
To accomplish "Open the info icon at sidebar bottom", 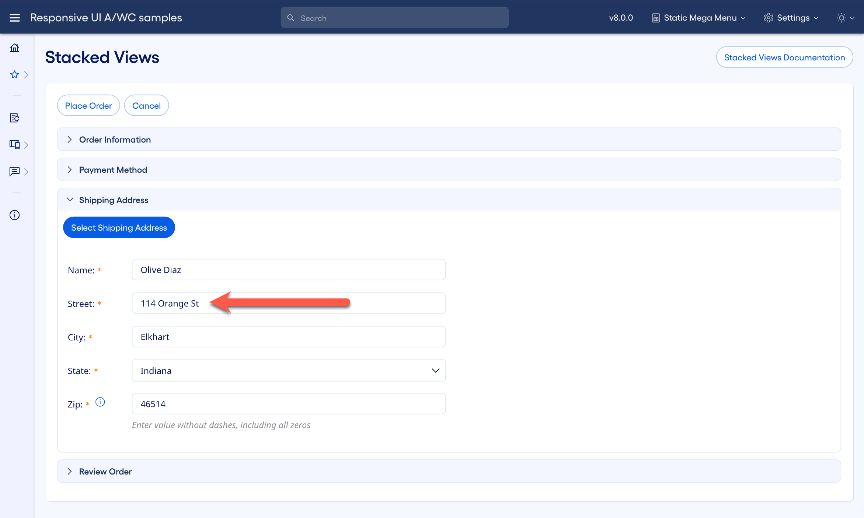I will click(14, 215).
